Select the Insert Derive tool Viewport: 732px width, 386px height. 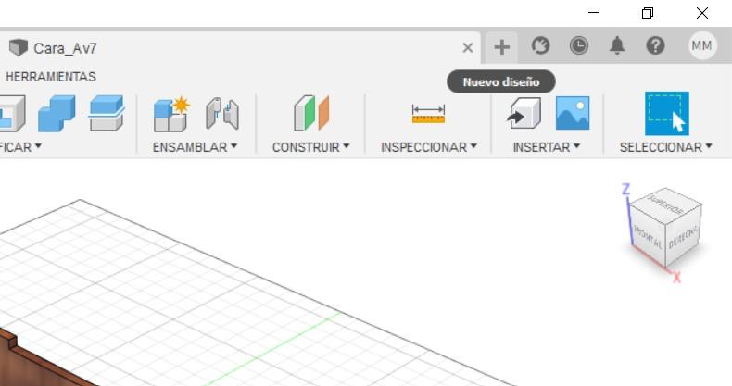tap(524, 113)
